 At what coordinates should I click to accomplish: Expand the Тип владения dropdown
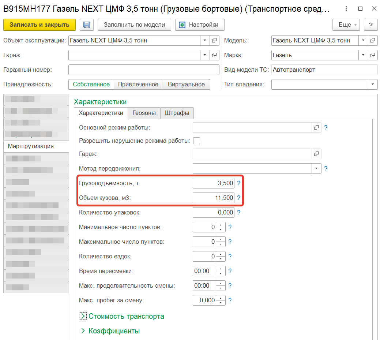373,85
